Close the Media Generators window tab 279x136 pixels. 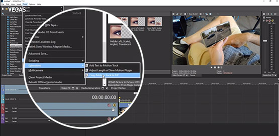click(x=107, y=88)
